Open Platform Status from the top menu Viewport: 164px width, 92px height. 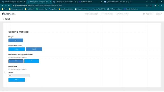(122, 14)
